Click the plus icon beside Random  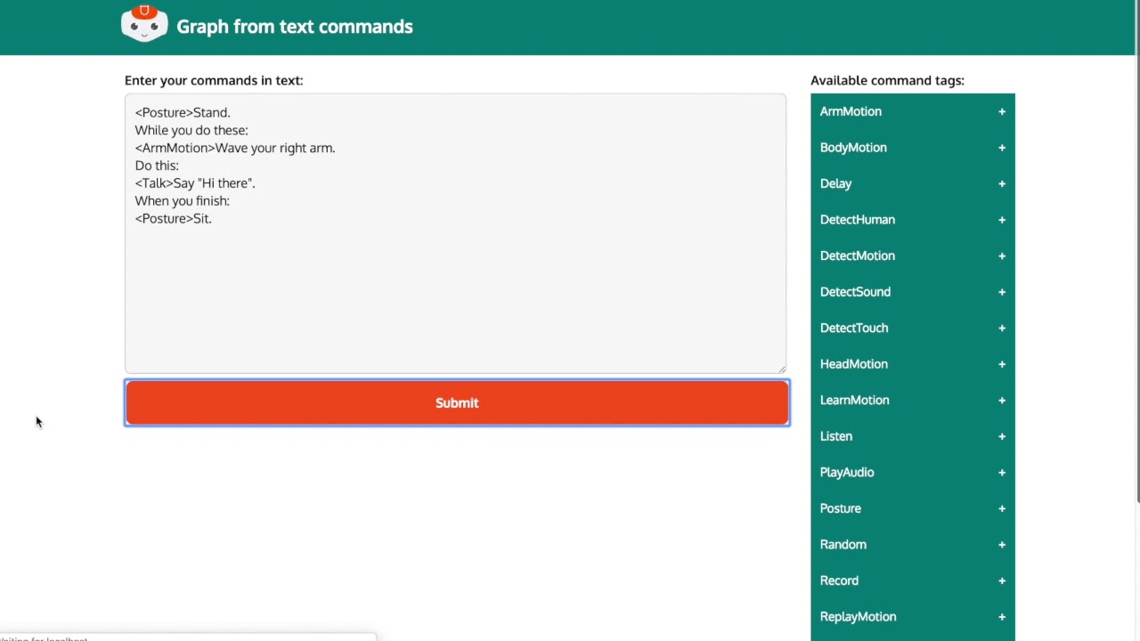click(x=1002, y=545)
